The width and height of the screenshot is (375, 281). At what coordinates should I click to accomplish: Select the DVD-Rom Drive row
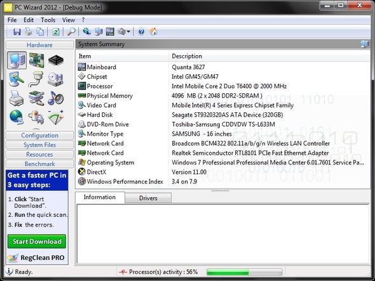[x=223, y=124]
